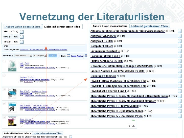Open 'Osteuropa allgemein' list link
The width and height of the screenshot is (184, 138).
click(103, 76)
